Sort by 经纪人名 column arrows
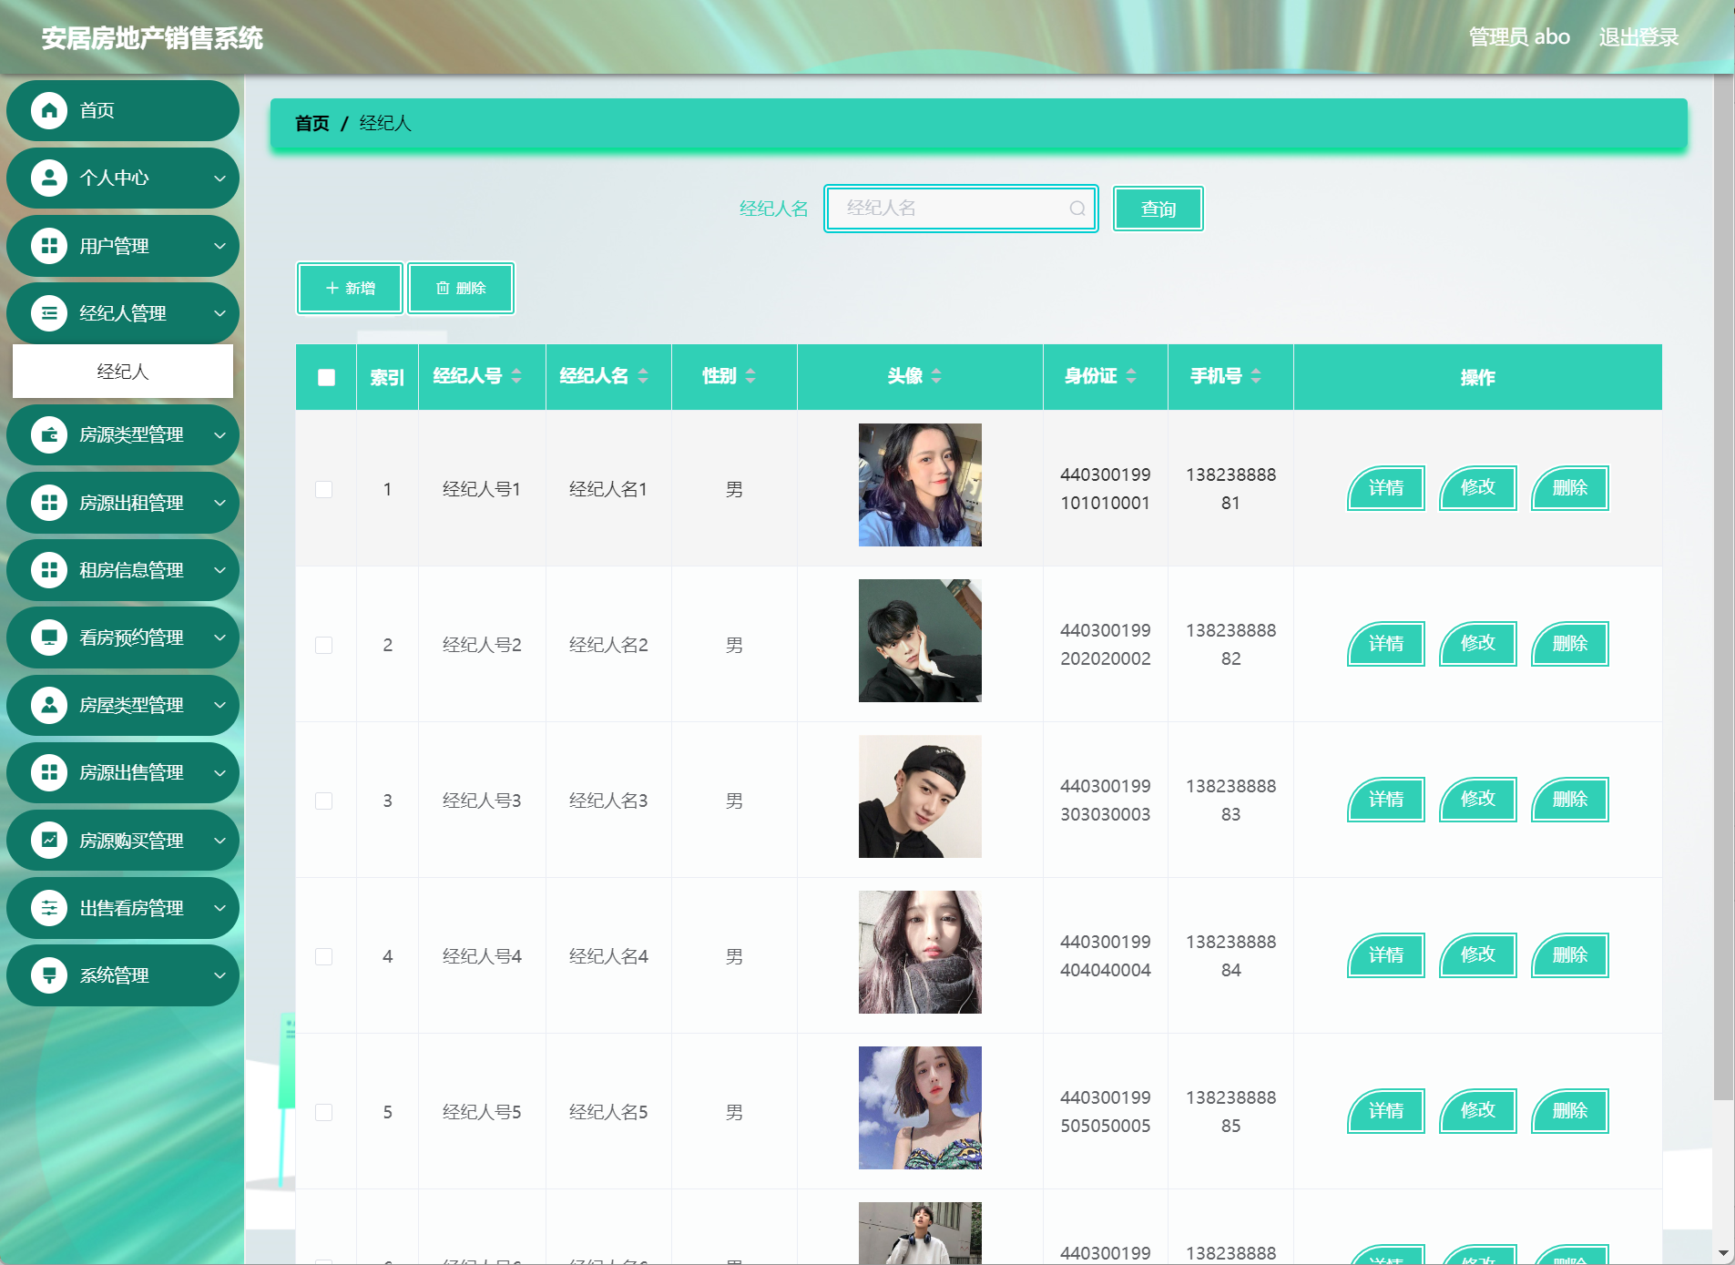1735x1265 pixels. click(x=643, y=376)
